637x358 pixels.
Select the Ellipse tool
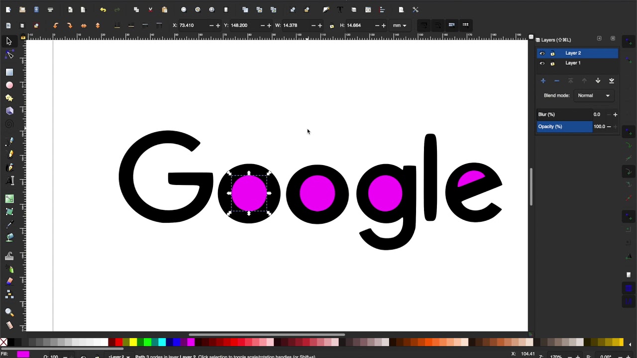point(9,85)
